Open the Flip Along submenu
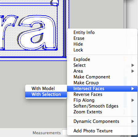Image resolution: width=138 pixels, height=137 pixels. point(102,100)
